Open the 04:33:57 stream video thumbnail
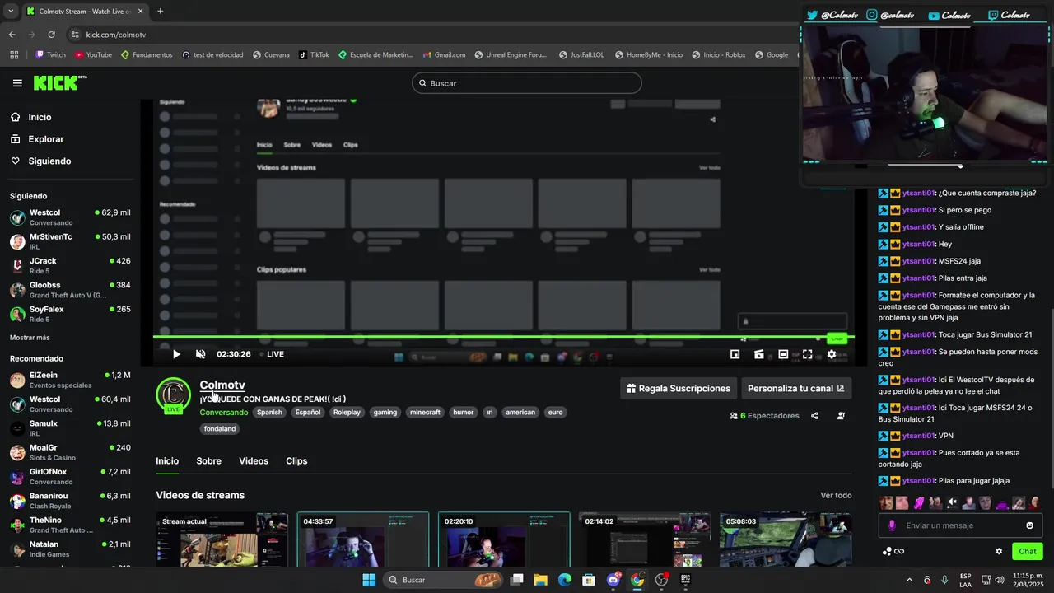This screenshot has height=593, width=1054. click(x=363, y=539)
